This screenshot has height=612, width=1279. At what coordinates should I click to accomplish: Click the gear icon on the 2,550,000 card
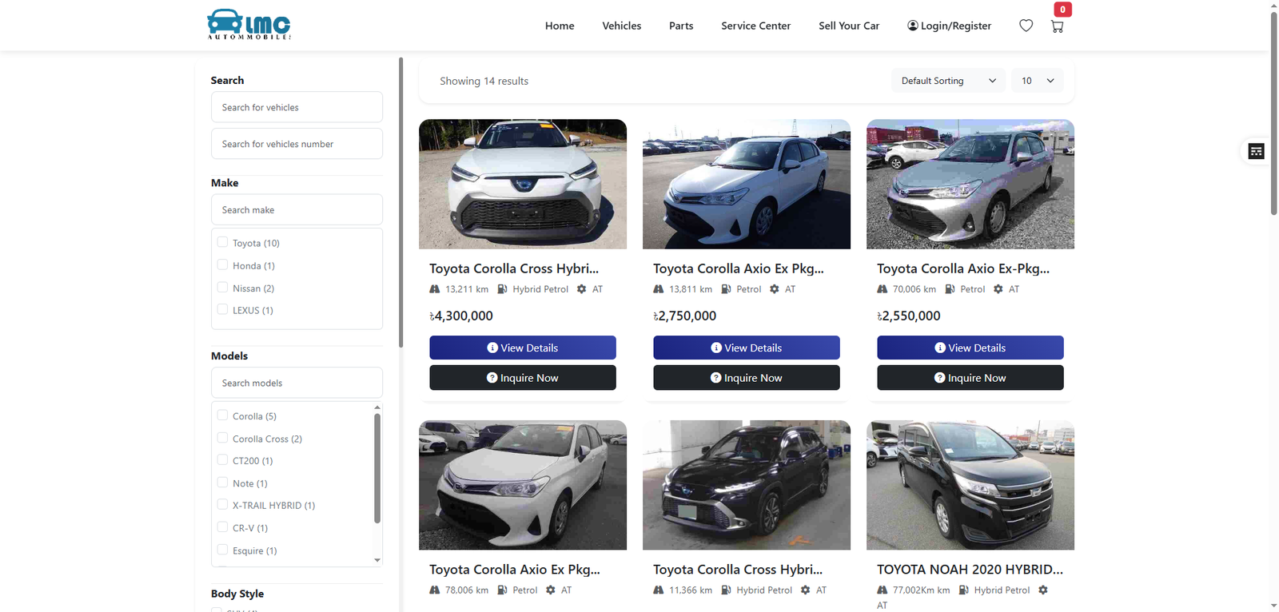998,289
